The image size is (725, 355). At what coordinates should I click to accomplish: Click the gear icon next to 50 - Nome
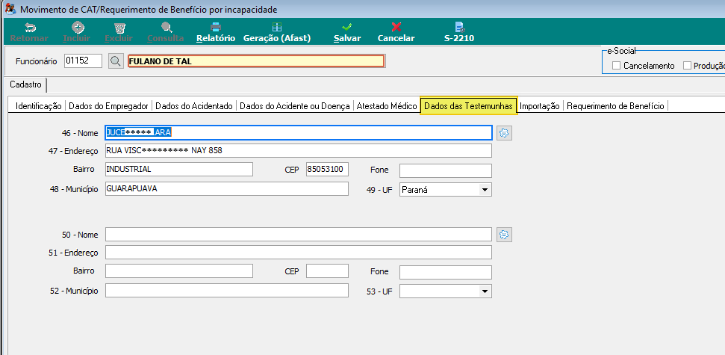(x=505, y=235)
